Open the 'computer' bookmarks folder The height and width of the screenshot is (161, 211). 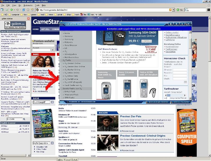tap(14, 14)
